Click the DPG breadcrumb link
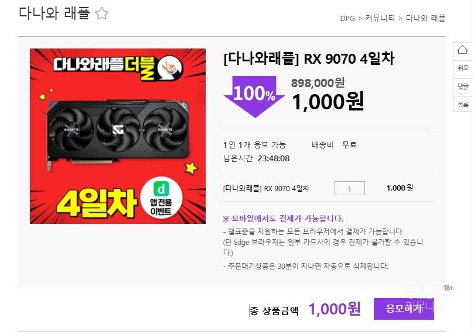474x332 pixels. point(347,18)
